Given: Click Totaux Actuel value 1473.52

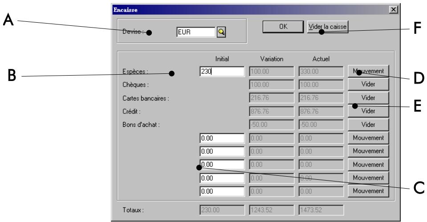Looking at the screenshot, I should pyautogui.click(x=321, y=210).
